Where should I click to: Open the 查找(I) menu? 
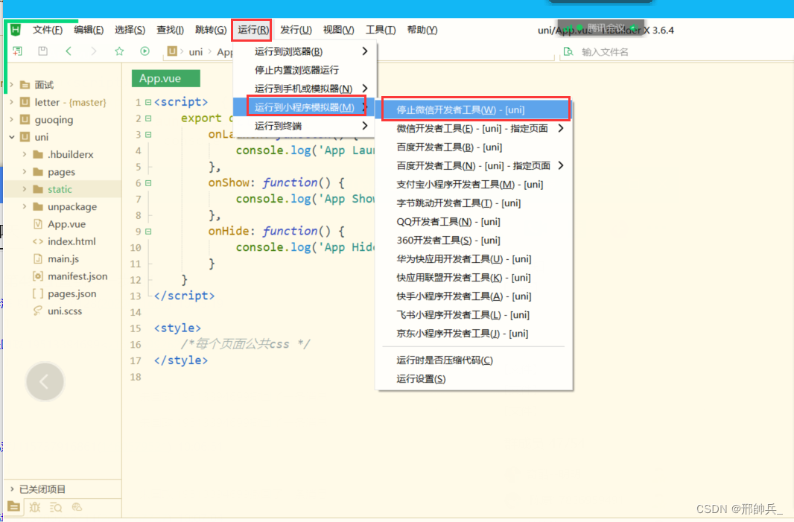[170, 30]
